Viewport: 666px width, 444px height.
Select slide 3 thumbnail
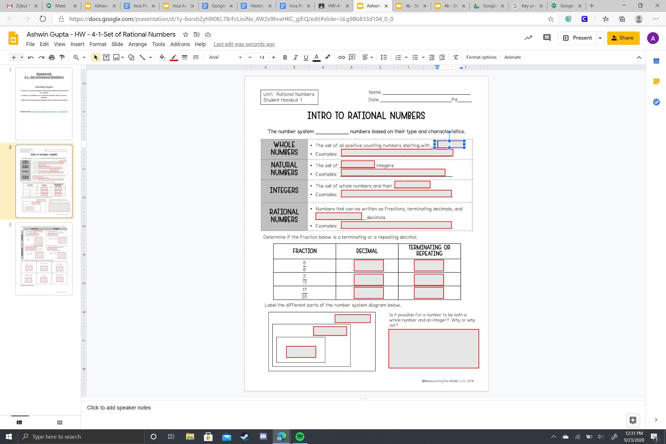[x=44, y=259]
